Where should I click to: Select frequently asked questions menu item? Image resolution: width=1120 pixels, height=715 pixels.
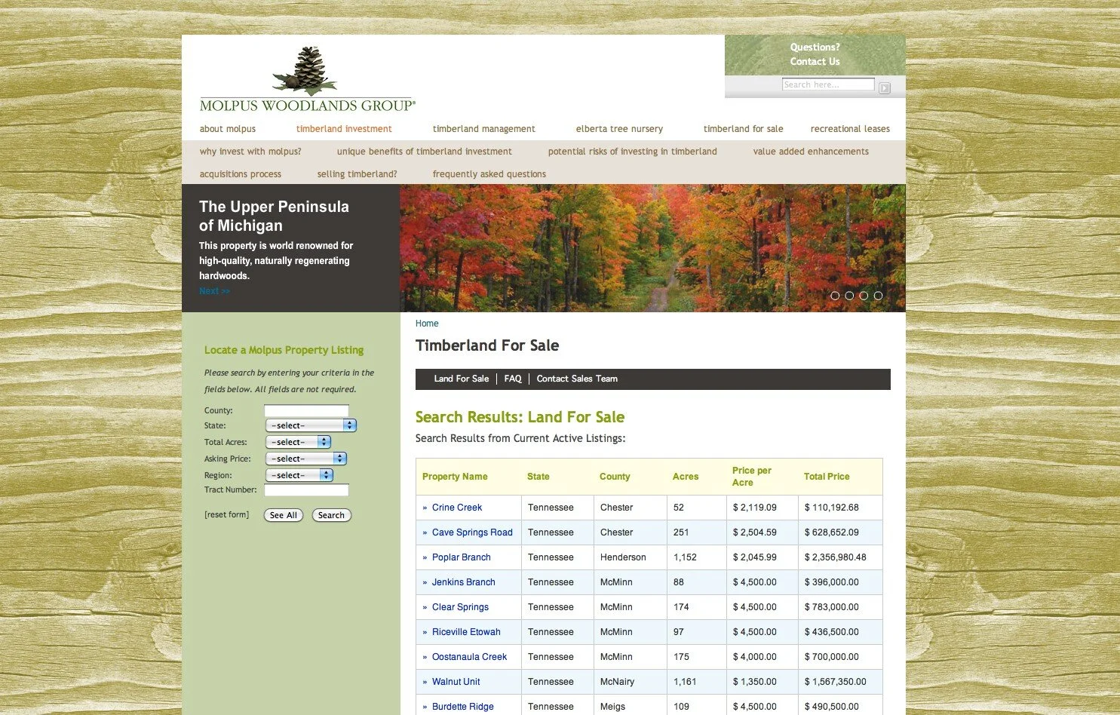point(489,173)
